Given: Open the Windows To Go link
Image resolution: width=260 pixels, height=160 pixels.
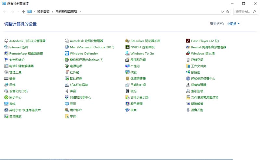Looking at the screenshot, I should (142, 53).
